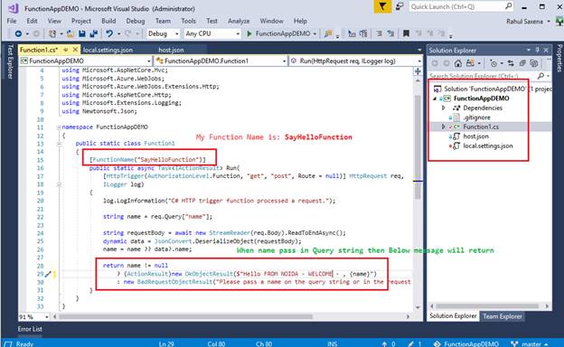Click the Rahul Saxena account name
The image size is (564, 347).
tap(524, 22)
